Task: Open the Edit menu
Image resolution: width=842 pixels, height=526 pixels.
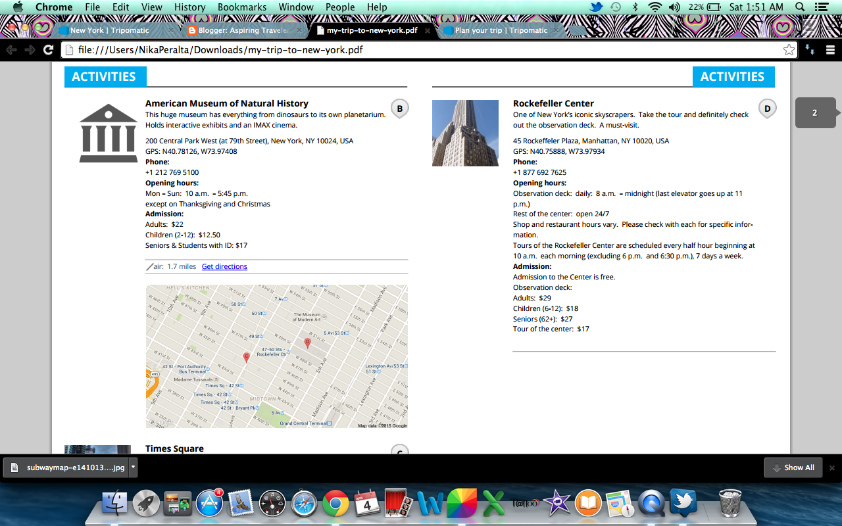Action: coord(120,7)
